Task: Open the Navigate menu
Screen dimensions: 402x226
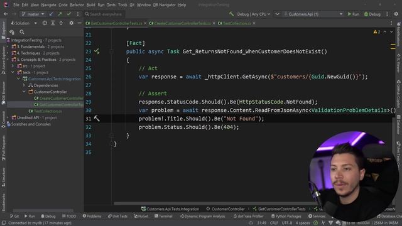Action: (48, 5)
